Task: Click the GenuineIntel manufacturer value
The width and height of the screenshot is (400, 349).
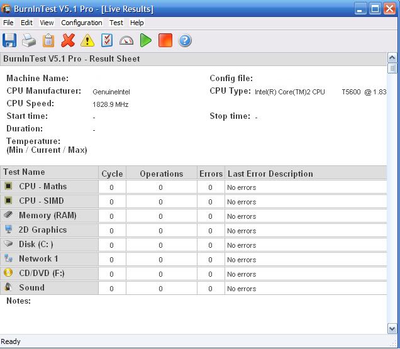Action: (x=111, y=92)
